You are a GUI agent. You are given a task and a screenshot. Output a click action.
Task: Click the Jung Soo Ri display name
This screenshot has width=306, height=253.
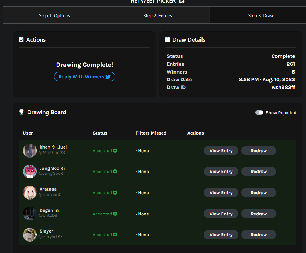click(52, 168)
